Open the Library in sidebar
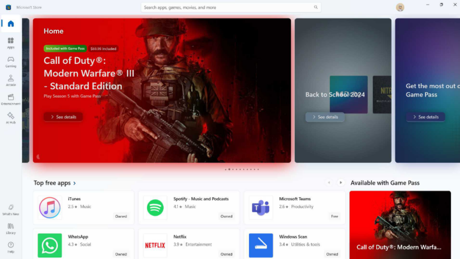This screenshot has width=460, height=259. pyautogui.click(x=11, y=229)
